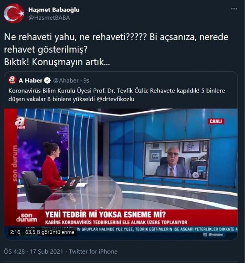The height and width of the screenshot is (263, 245).
Task: Click the 9s timestamp of quoted tweet
Action: pos(86,81)
